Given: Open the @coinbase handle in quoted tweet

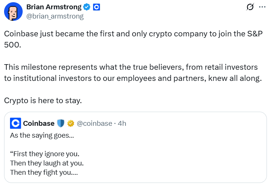Looking at the screenshot, I should coord(94,123).
